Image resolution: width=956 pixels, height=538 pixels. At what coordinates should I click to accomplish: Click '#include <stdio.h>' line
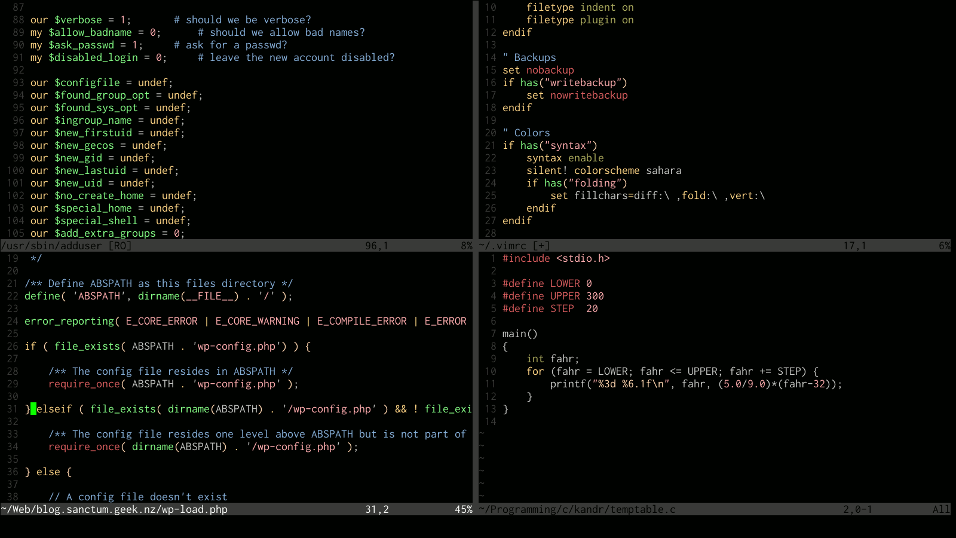point(556,258)
